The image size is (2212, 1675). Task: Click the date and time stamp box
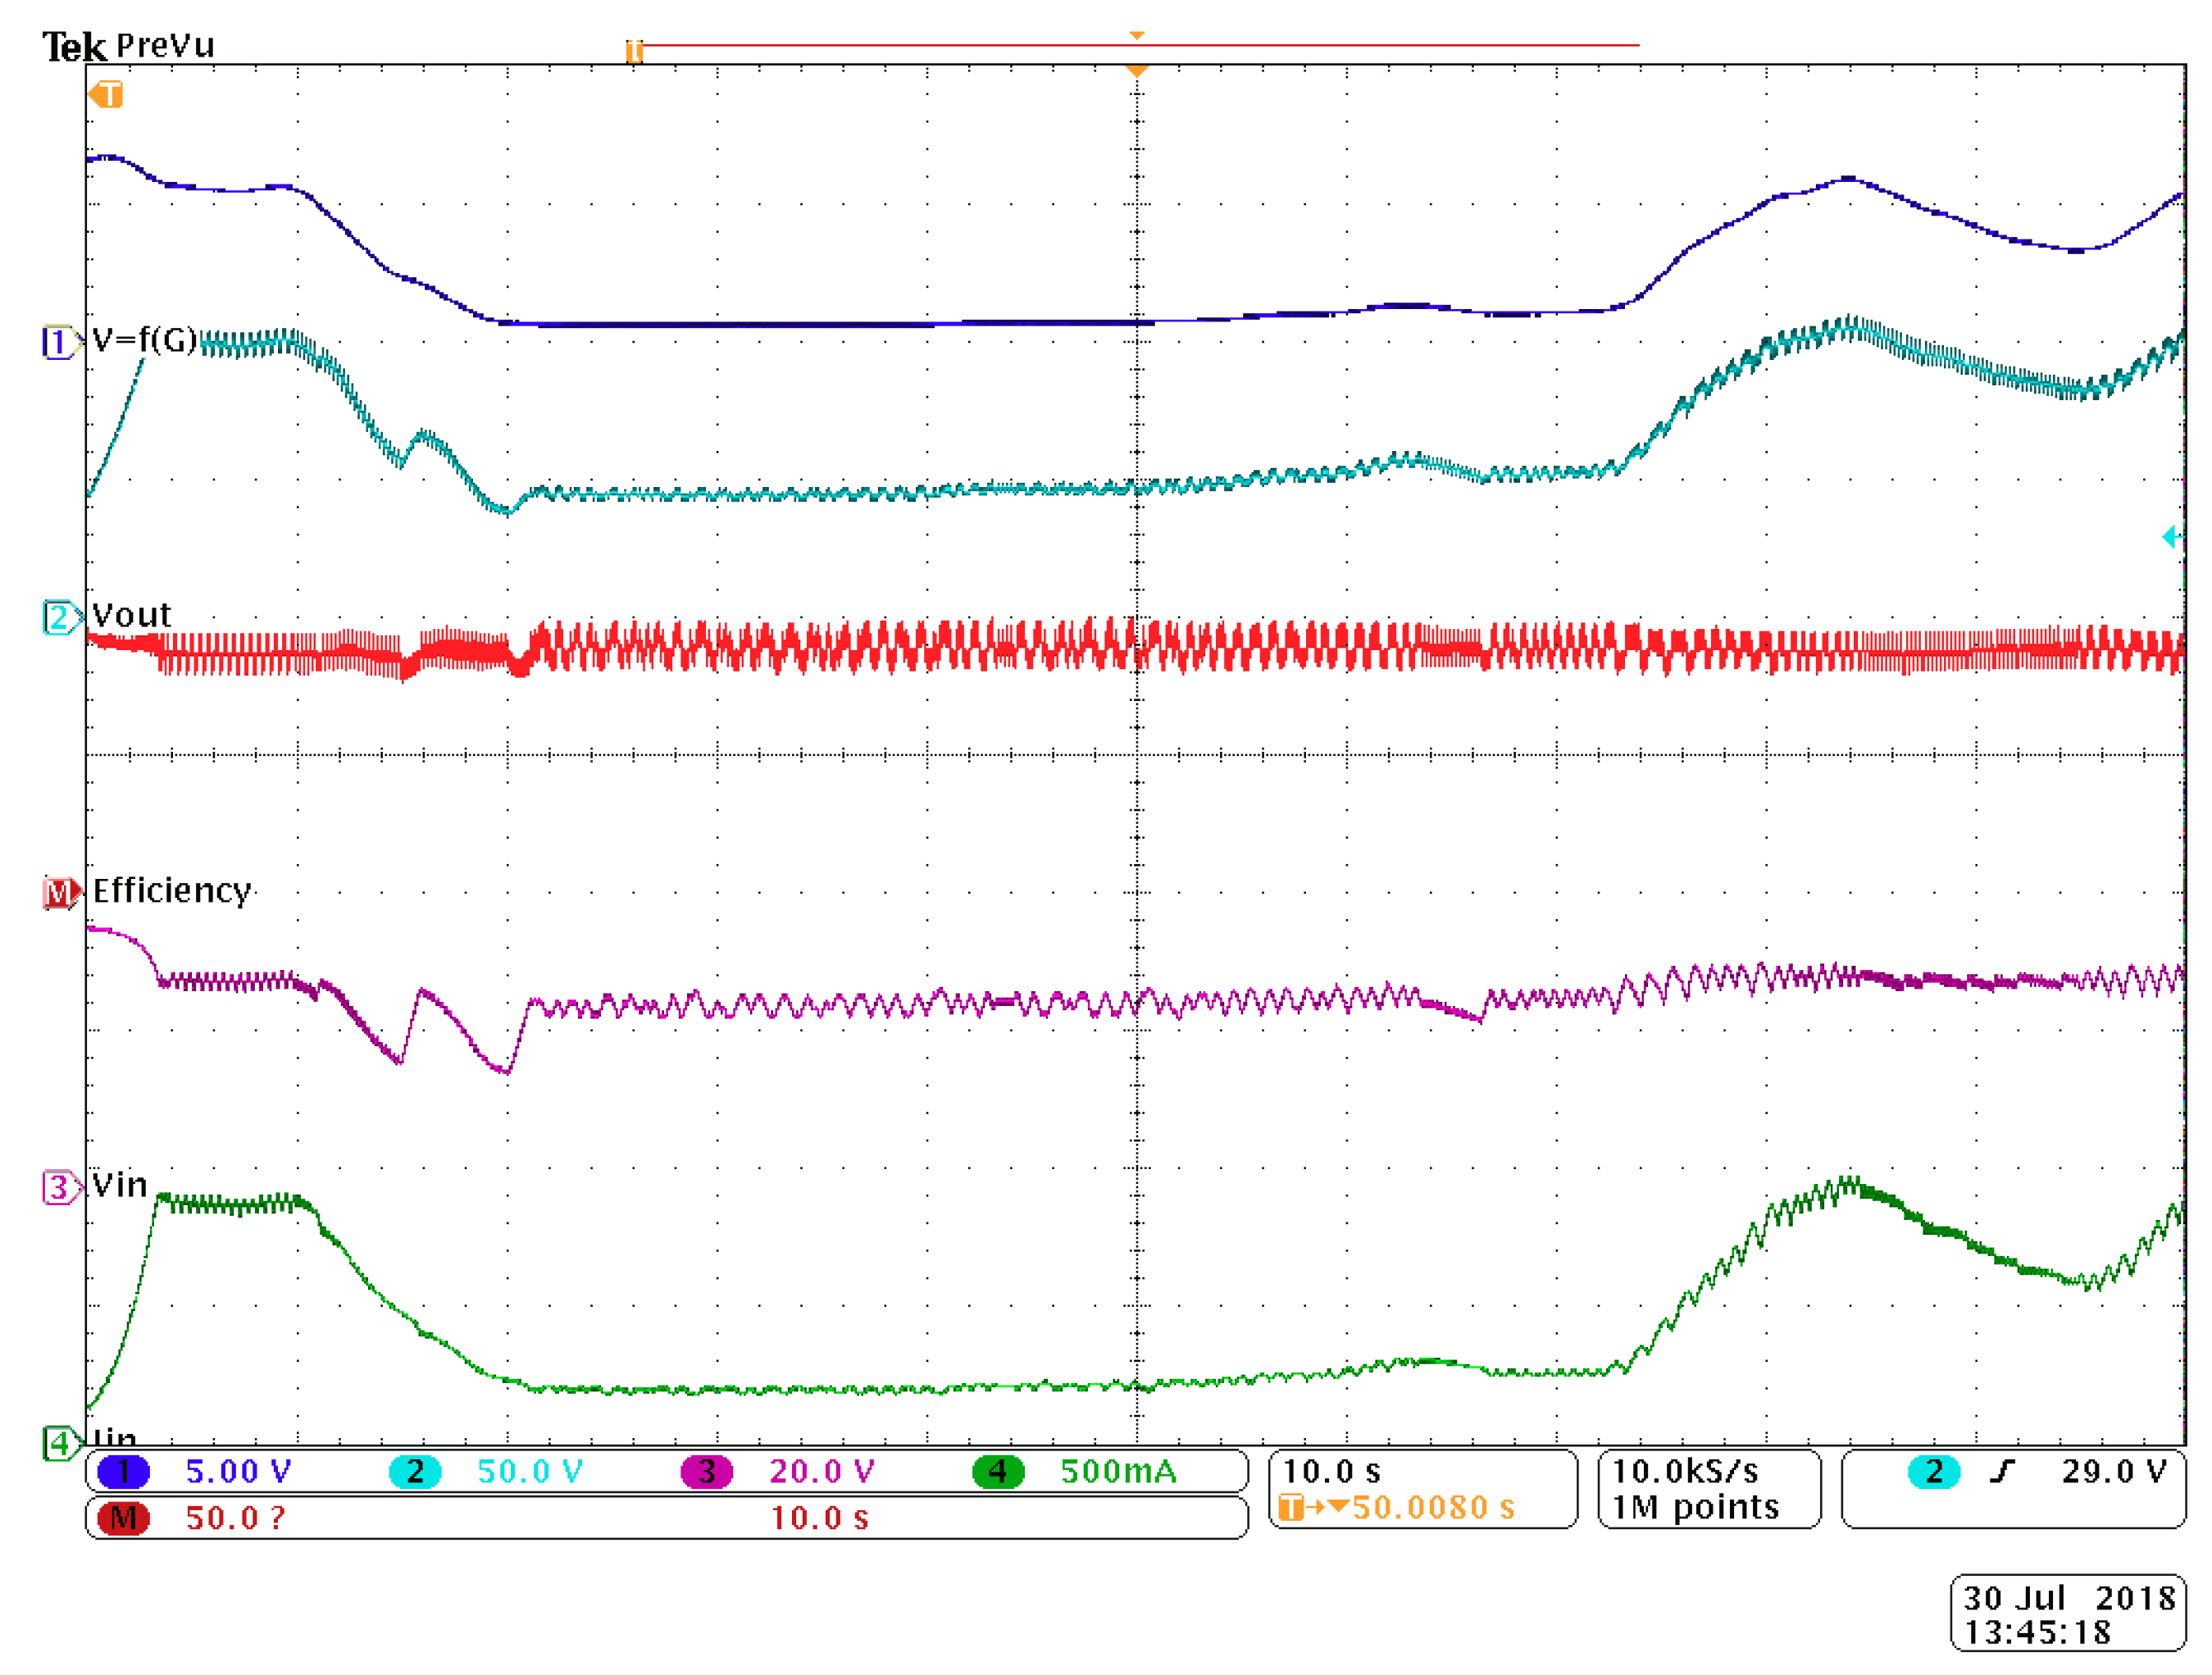tap(2067, 1614)
